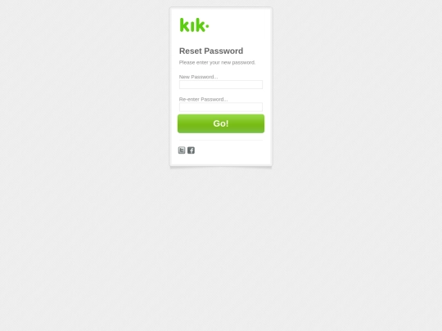The width and height of the screenshot is (442, 331).
Task: Visit Kik's Facebook page via f icon
Action: coord(191,150)
